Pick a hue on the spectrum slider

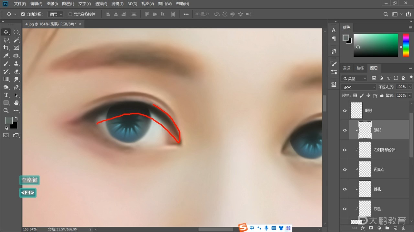click(x=406, y=45)
